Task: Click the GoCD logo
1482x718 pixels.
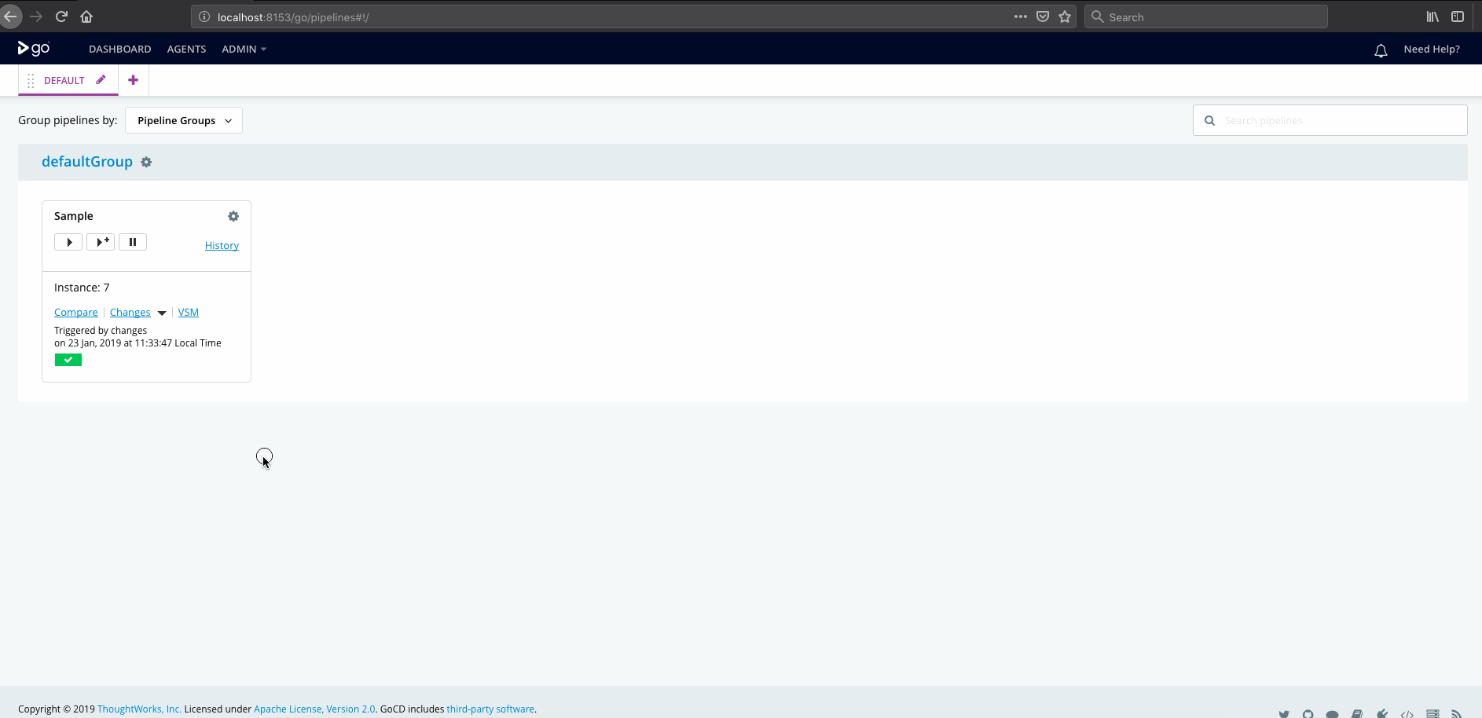Action: click(34, 49)
